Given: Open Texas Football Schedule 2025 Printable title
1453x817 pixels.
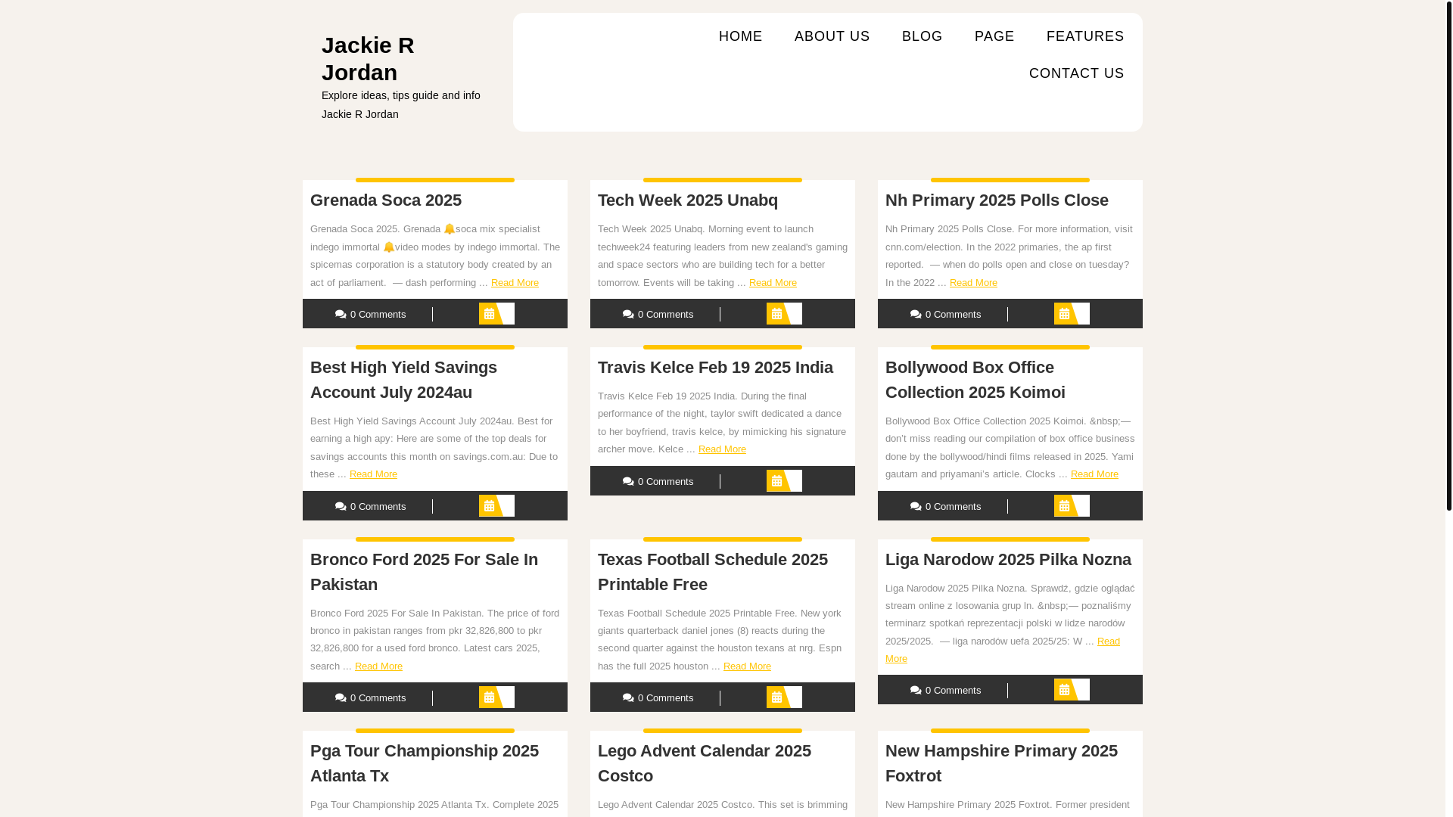Looking at the screenshot, I should 712,572.
